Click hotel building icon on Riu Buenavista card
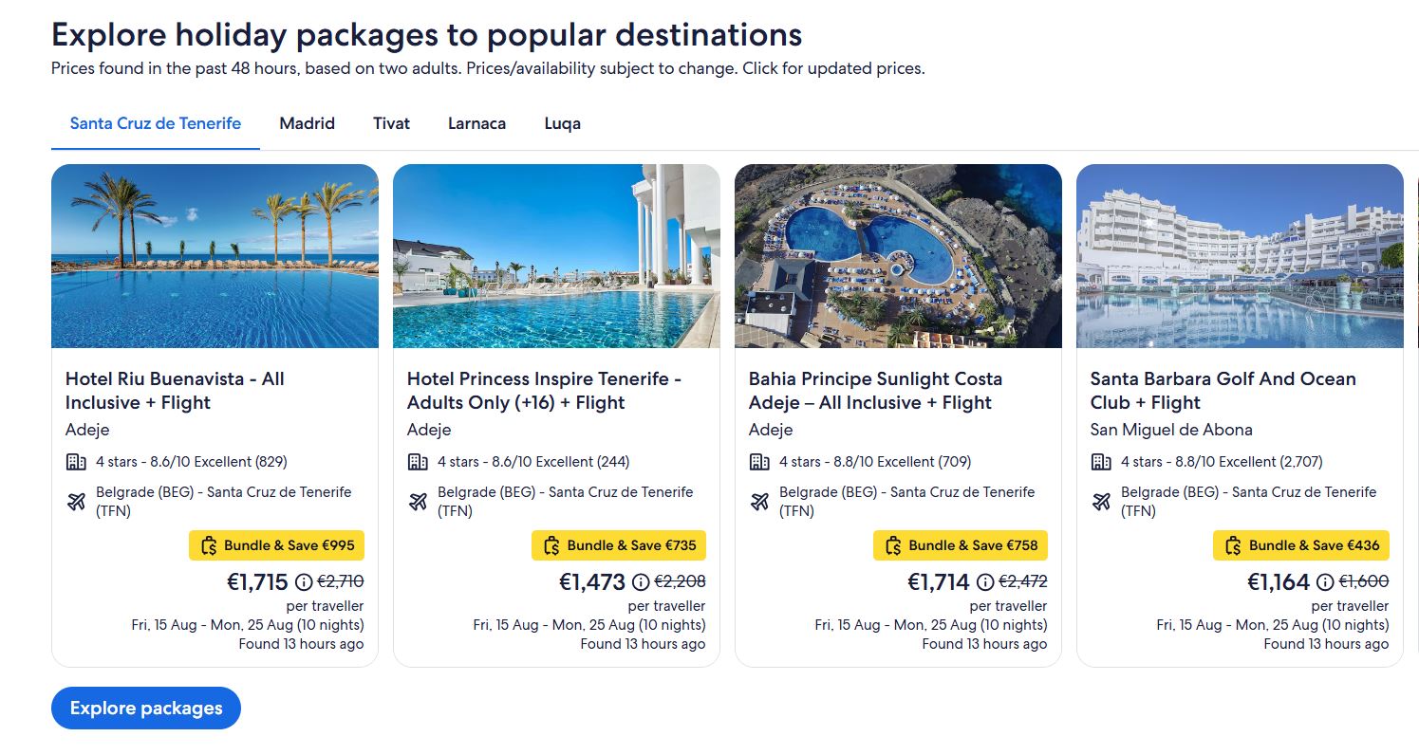Viewport: 1419px width, 755px height. click(x=76, y=462)
